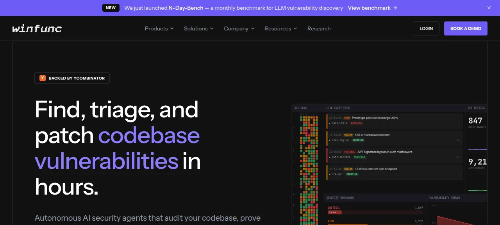Image resolution: width=500 pixels, height=225 pixels.
Task: Click the Y Combinator orange logo icon
Action: 43,78
